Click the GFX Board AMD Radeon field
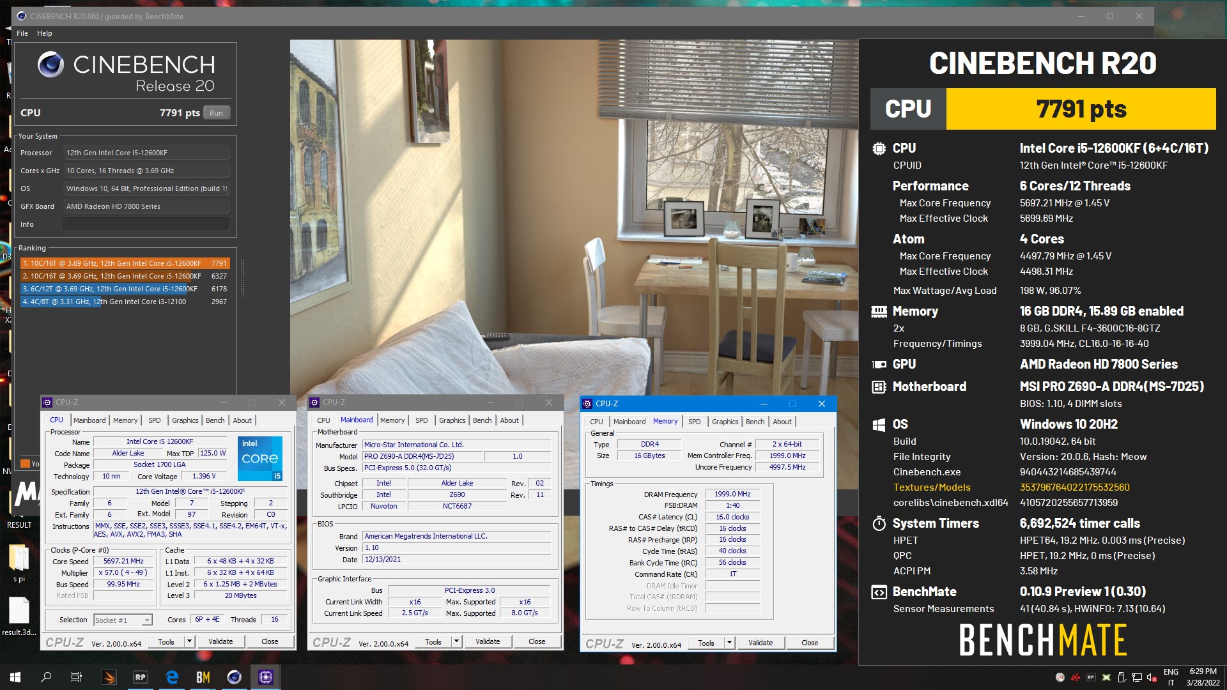1227x690 pixels. pos(146,206)
